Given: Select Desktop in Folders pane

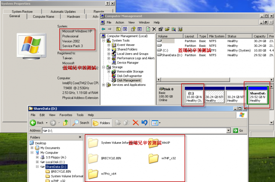Looking at the screenshot, I should pyautogui.click(x=40, y=143).
